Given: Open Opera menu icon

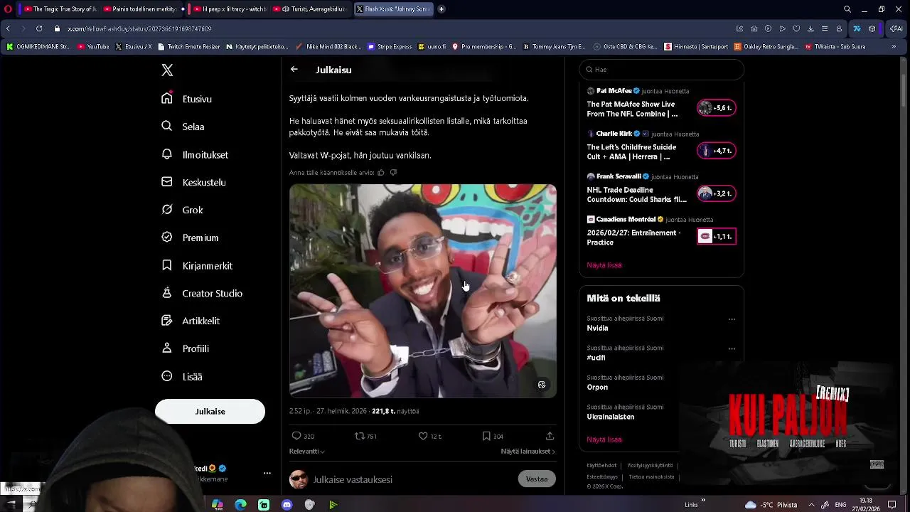Looking at the screenshot, I should (x=8, y=9).
